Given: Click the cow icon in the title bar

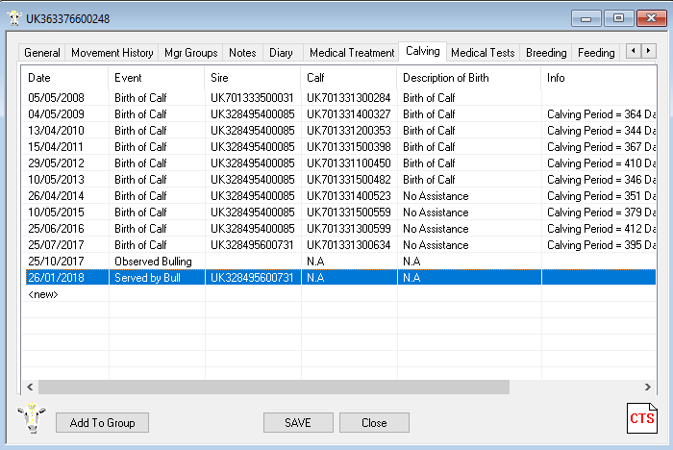Looking at the screenshot, I should pos(12,17).
